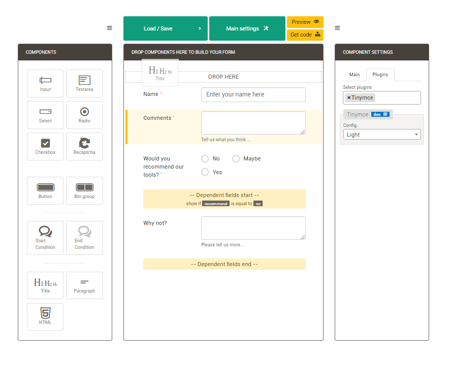Click the Btn group component

pyautogui.click(x=84, y=190)
